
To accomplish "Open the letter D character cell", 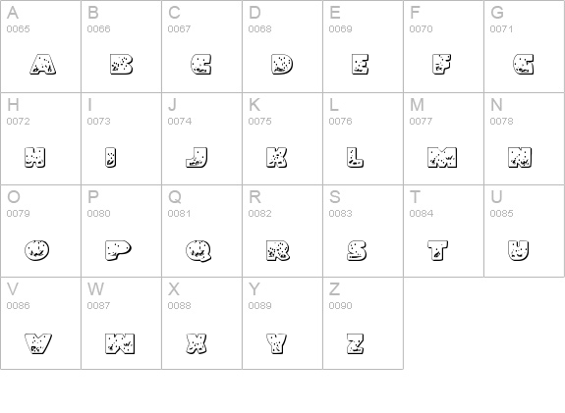I will pyautogui.click(x=283, y=46).
